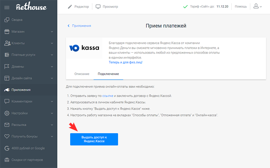Switch to the Описание tab

click(x=82, y=74)
